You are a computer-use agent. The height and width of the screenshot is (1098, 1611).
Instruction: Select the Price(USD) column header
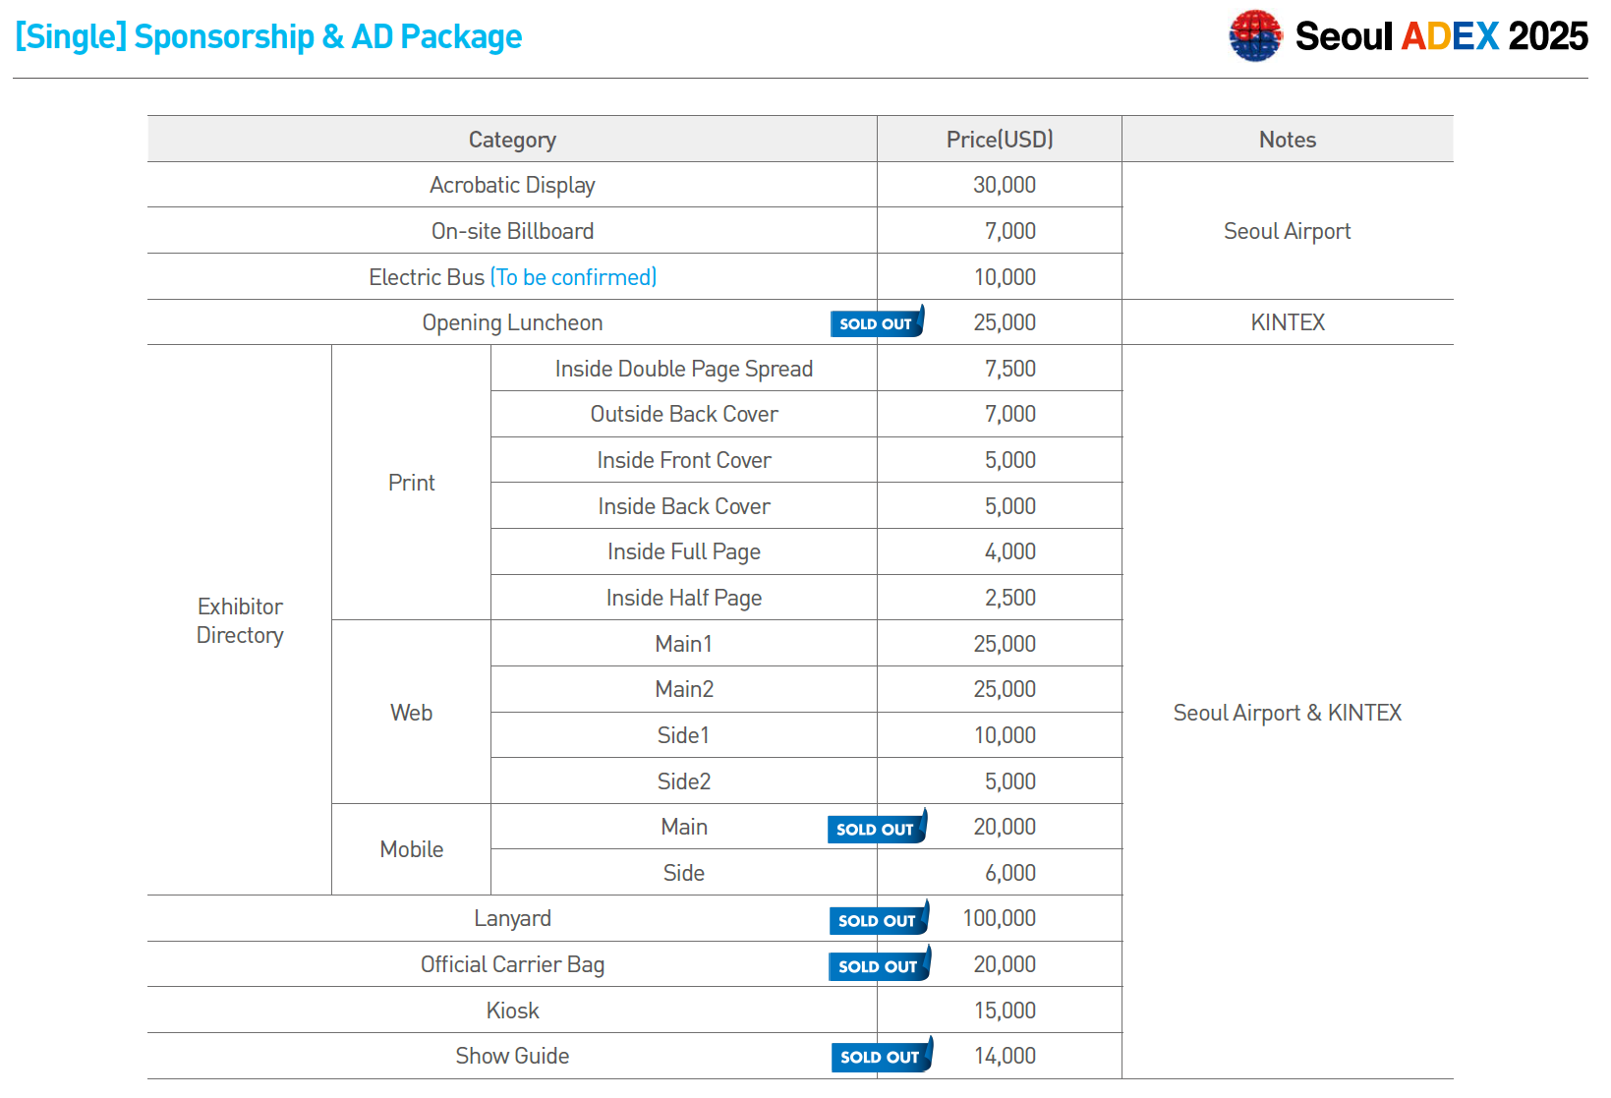[x=999, y=140]
